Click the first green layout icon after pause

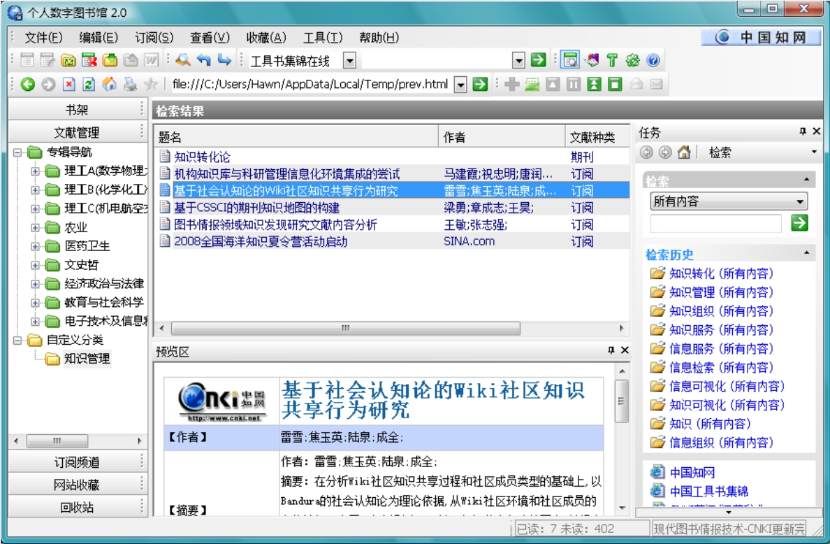click(595, 84)
